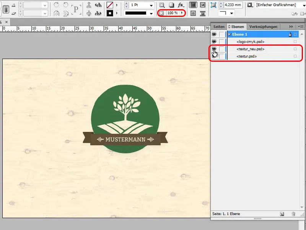Open the stroke style line dropdown
This screenshot has width=306, height=230.
pyautogui.click(x=151, y=13)
